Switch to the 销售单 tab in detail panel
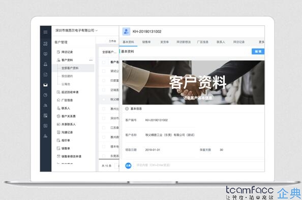Screen dimensions: 302x200 coord(146,42)
